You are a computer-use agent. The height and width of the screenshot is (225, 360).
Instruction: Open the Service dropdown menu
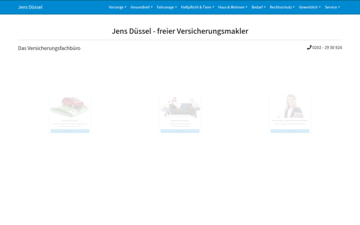[x=332, y=7]
